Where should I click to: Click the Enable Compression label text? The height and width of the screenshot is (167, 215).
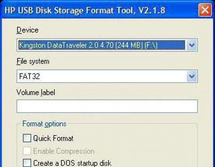coord(64,151)
